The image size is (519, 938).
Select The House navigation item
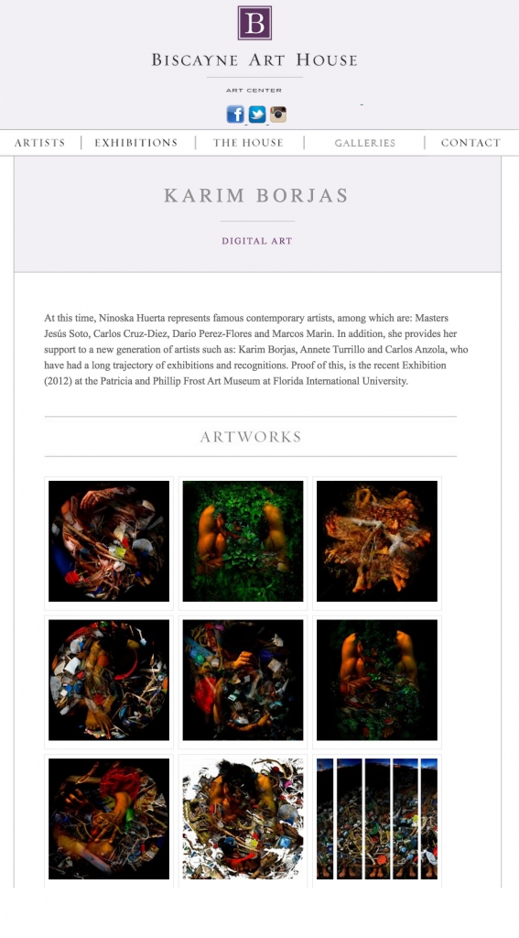[x=248, y=143]
